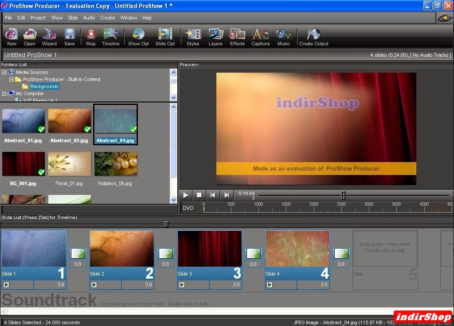Select the Backgrounds folder

[x=44, y=86]
